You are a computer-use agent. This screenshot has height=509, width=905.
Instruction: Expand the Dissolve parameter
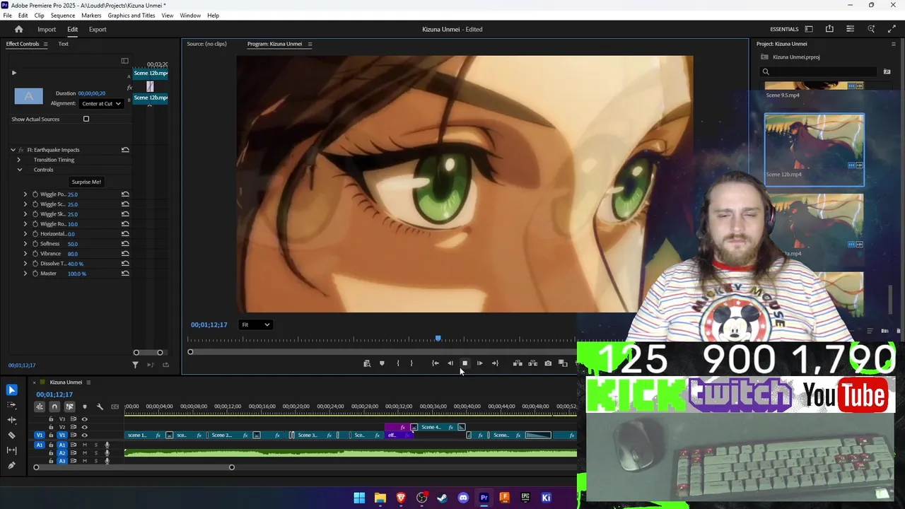25,264
